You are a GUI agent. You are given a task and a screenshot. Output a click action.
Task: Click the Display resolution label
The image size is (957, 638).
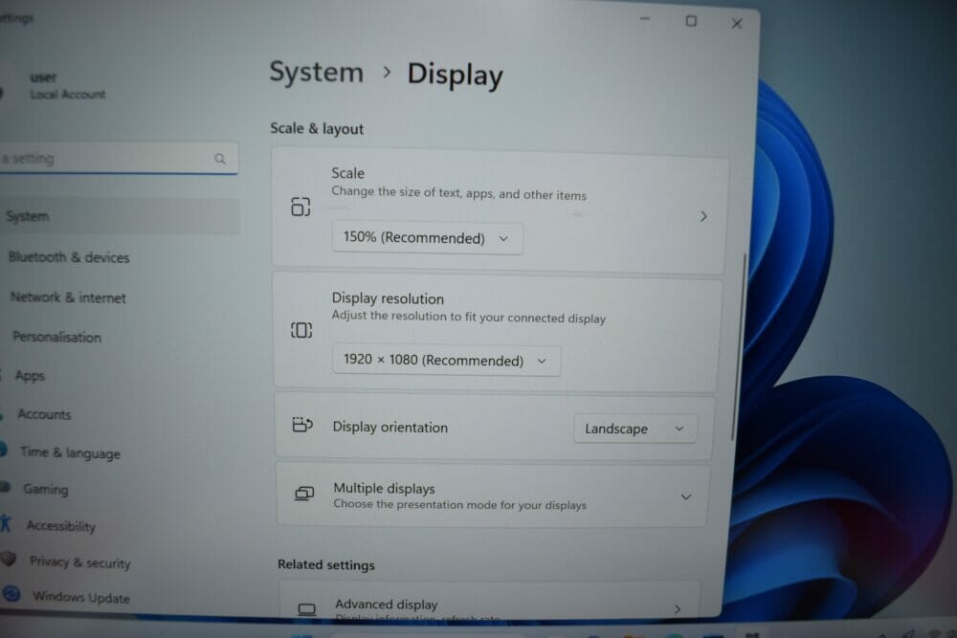388,298
